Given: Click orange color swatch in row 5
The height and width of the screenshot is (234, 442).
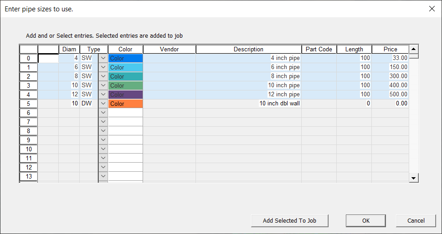Looking at the screenshot, I should point(125,104).
